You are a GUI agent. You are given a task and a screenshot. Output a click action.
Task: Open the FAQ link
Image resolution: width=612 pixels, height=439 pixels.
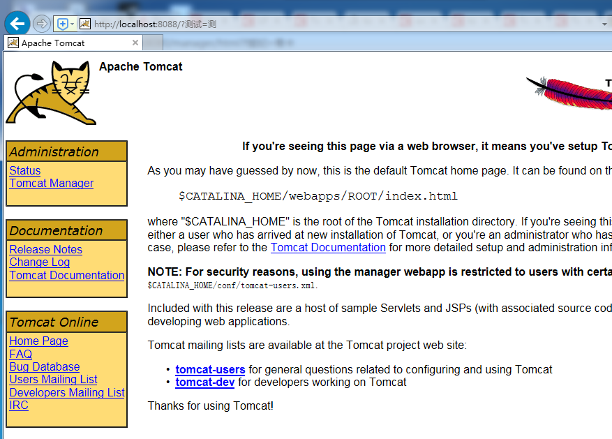(21, 354)
